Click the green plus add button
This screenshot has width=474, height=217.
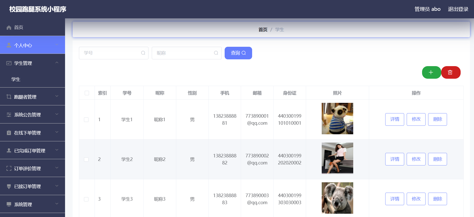(431, 72)
